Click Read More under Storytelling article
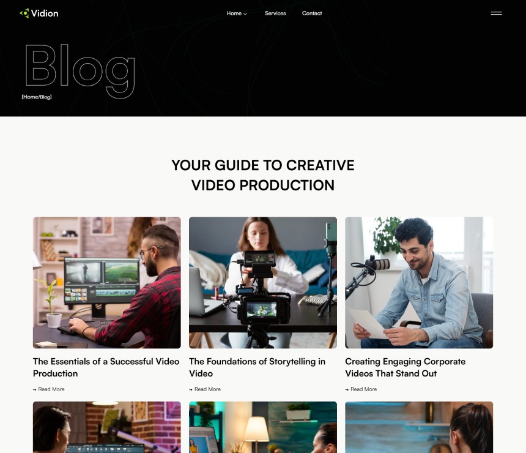The width and height of the screenshot is (526, 453). 208,389
